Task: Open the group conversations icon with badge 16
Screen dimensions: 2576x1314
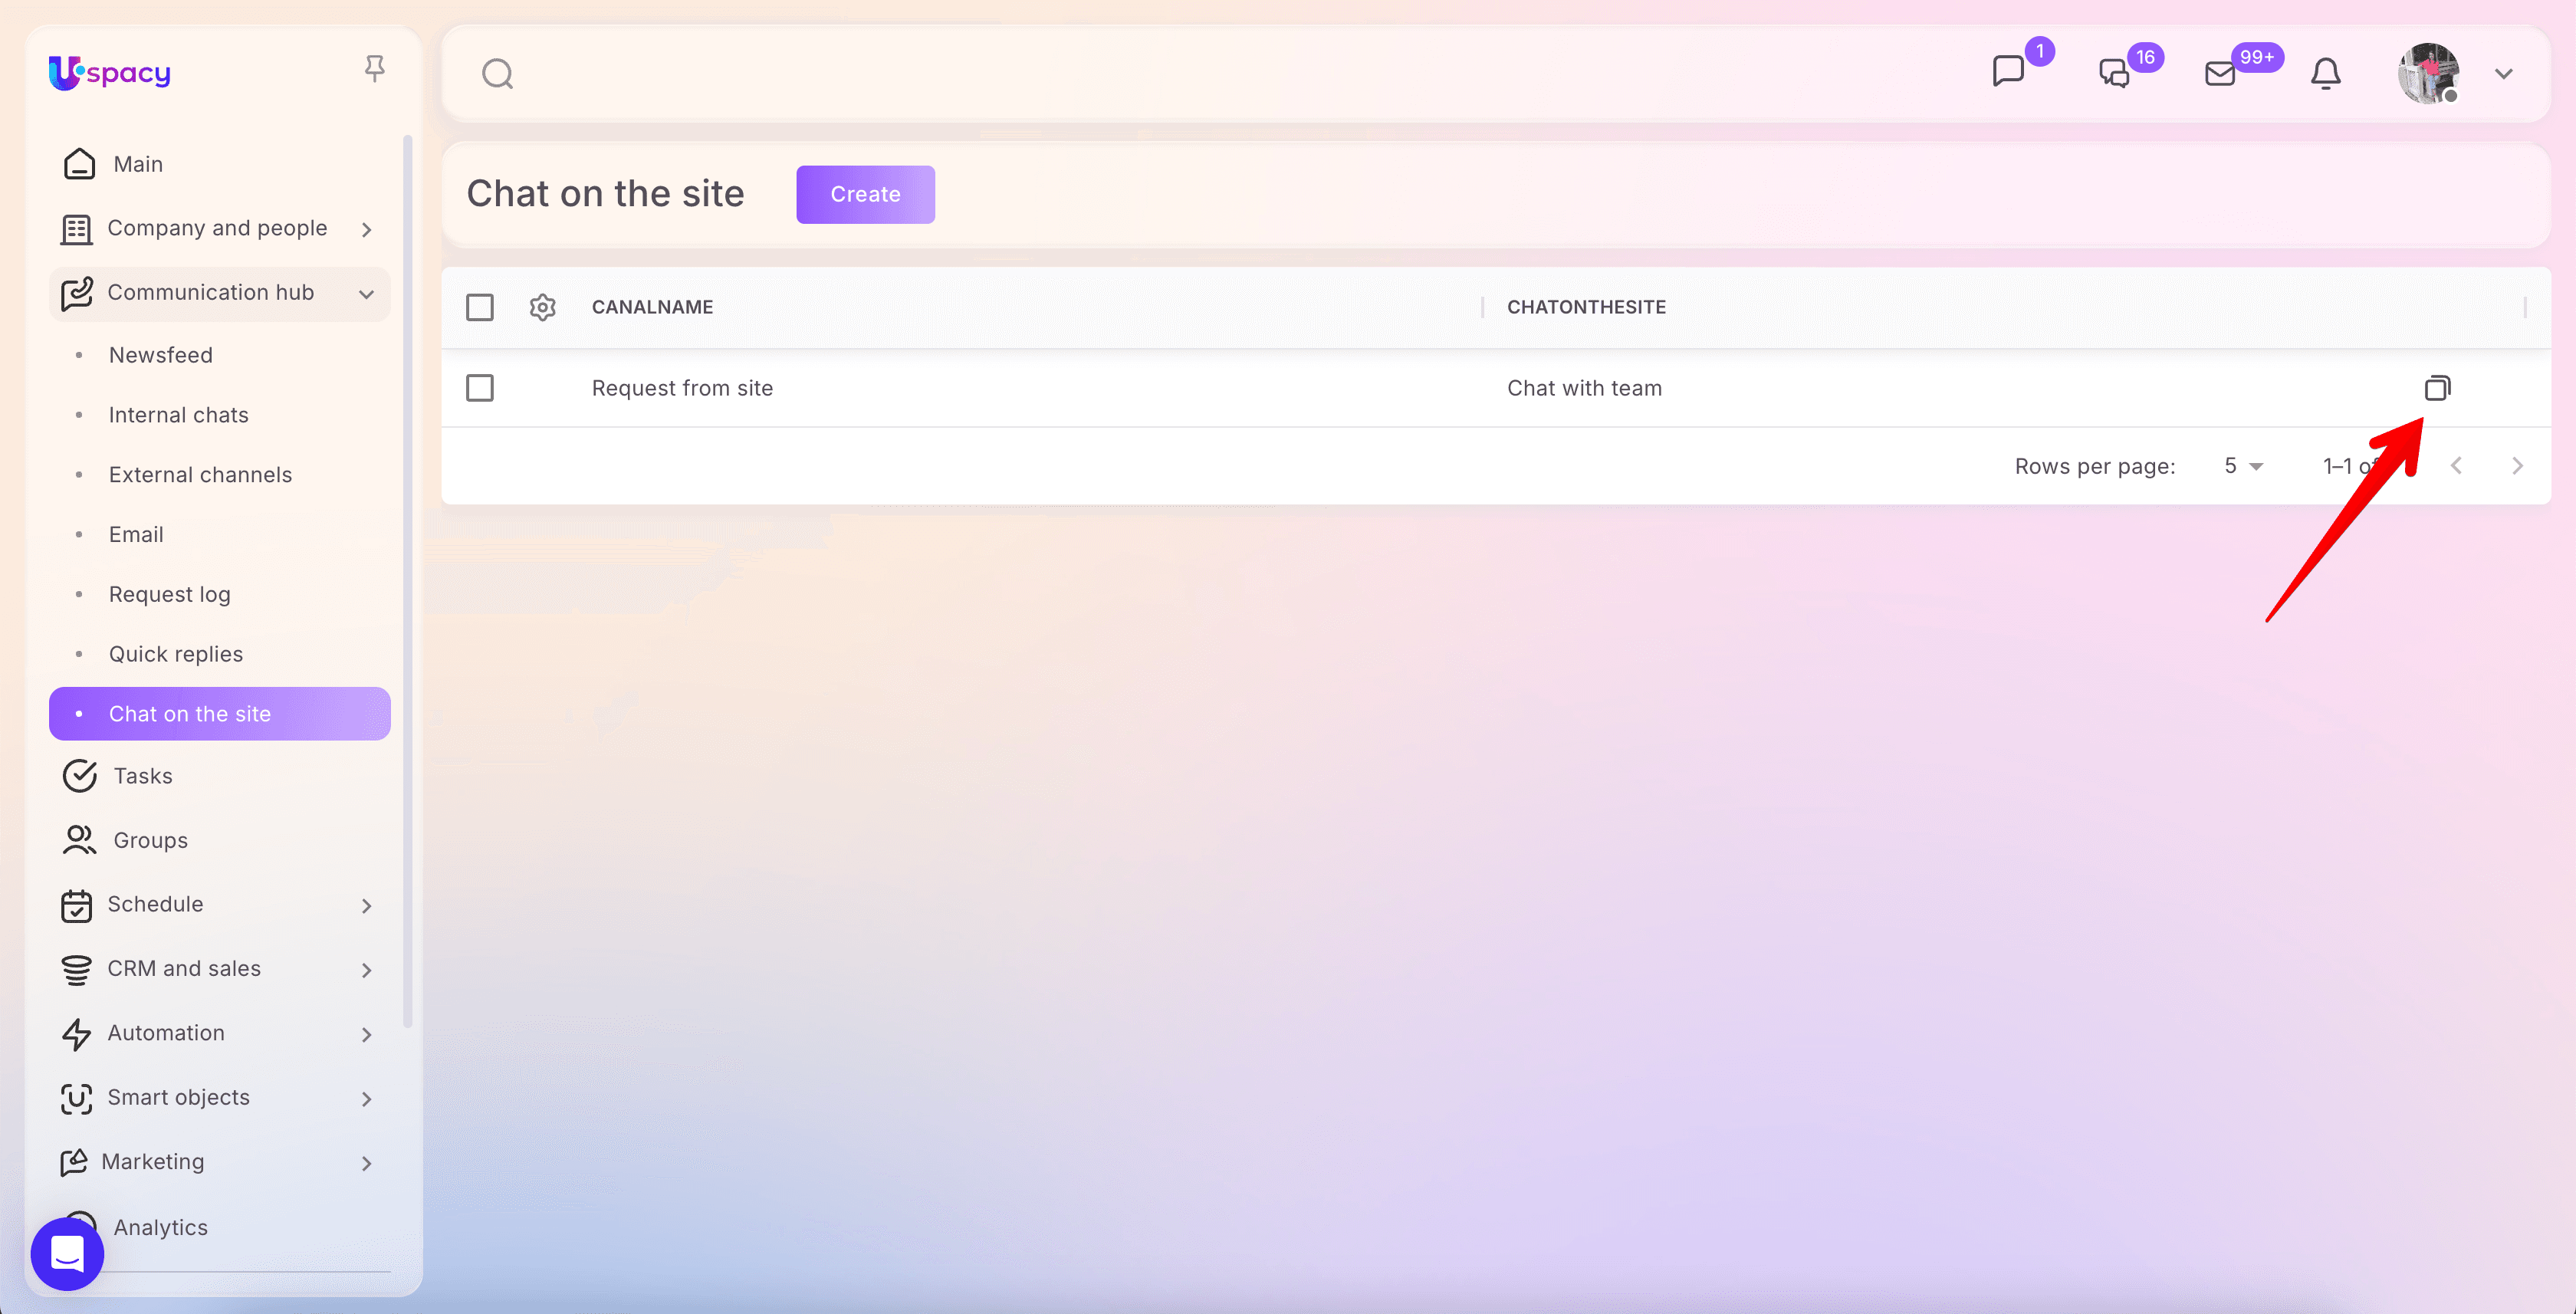Action: tap(2114, 73)
